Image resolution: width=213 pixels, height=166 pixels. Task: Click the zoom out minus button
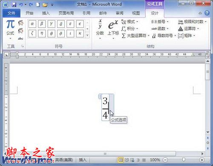(165, 160)
